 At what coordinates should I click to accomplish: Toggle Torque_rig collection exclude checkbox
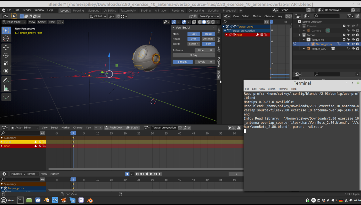[344, 39]
